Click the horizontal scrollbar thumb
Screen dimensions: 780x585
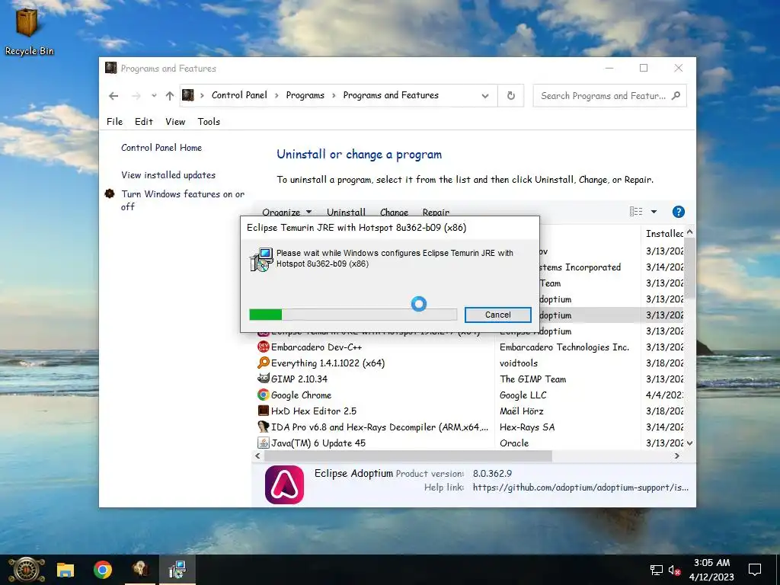(408, 456)
